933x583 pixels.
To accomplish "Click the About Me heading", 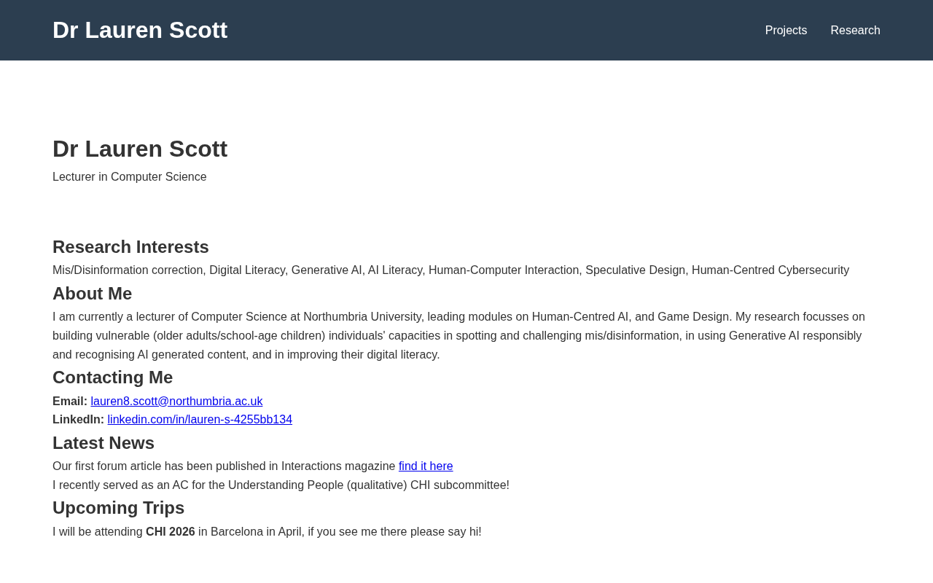I will click(x=93, y=294).
